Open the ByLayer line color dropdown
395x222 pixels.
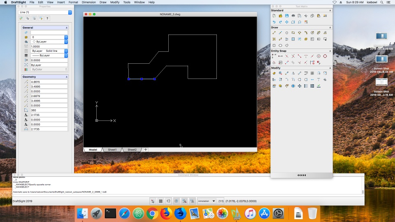49,42
